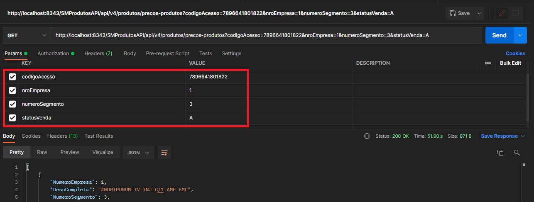This screenshot has height=202, width=534.
Task: Copy response body with the copy icon
Action: (x=500, y=152)
